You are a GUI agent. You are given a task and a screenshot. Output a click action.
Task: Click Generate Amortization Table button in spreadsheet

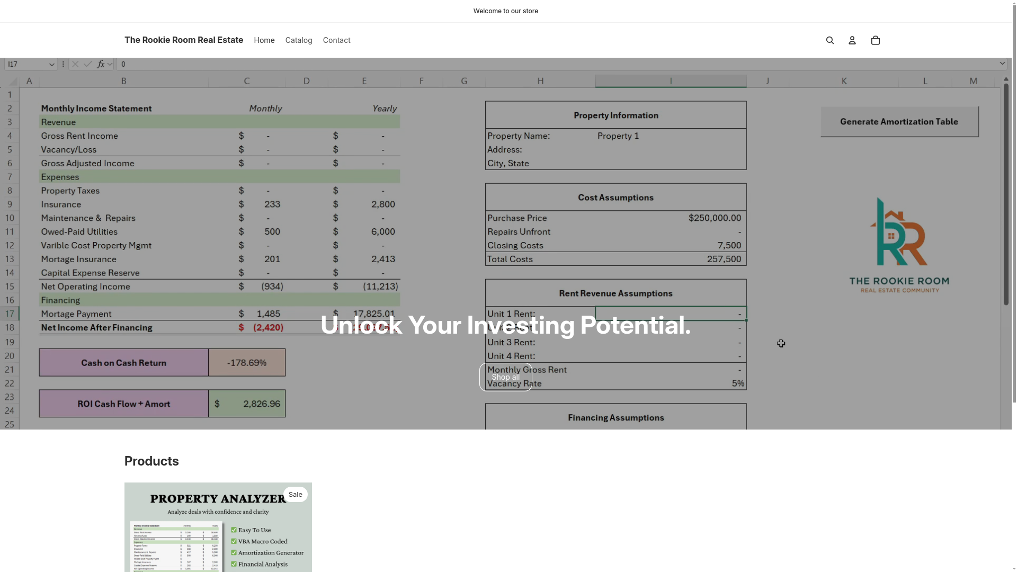(x=899, y=121)
